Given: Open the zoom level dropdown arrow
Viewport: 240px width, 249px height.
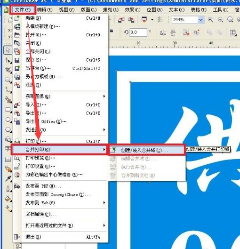Looking at the screenshot, I should pos(201,20).
